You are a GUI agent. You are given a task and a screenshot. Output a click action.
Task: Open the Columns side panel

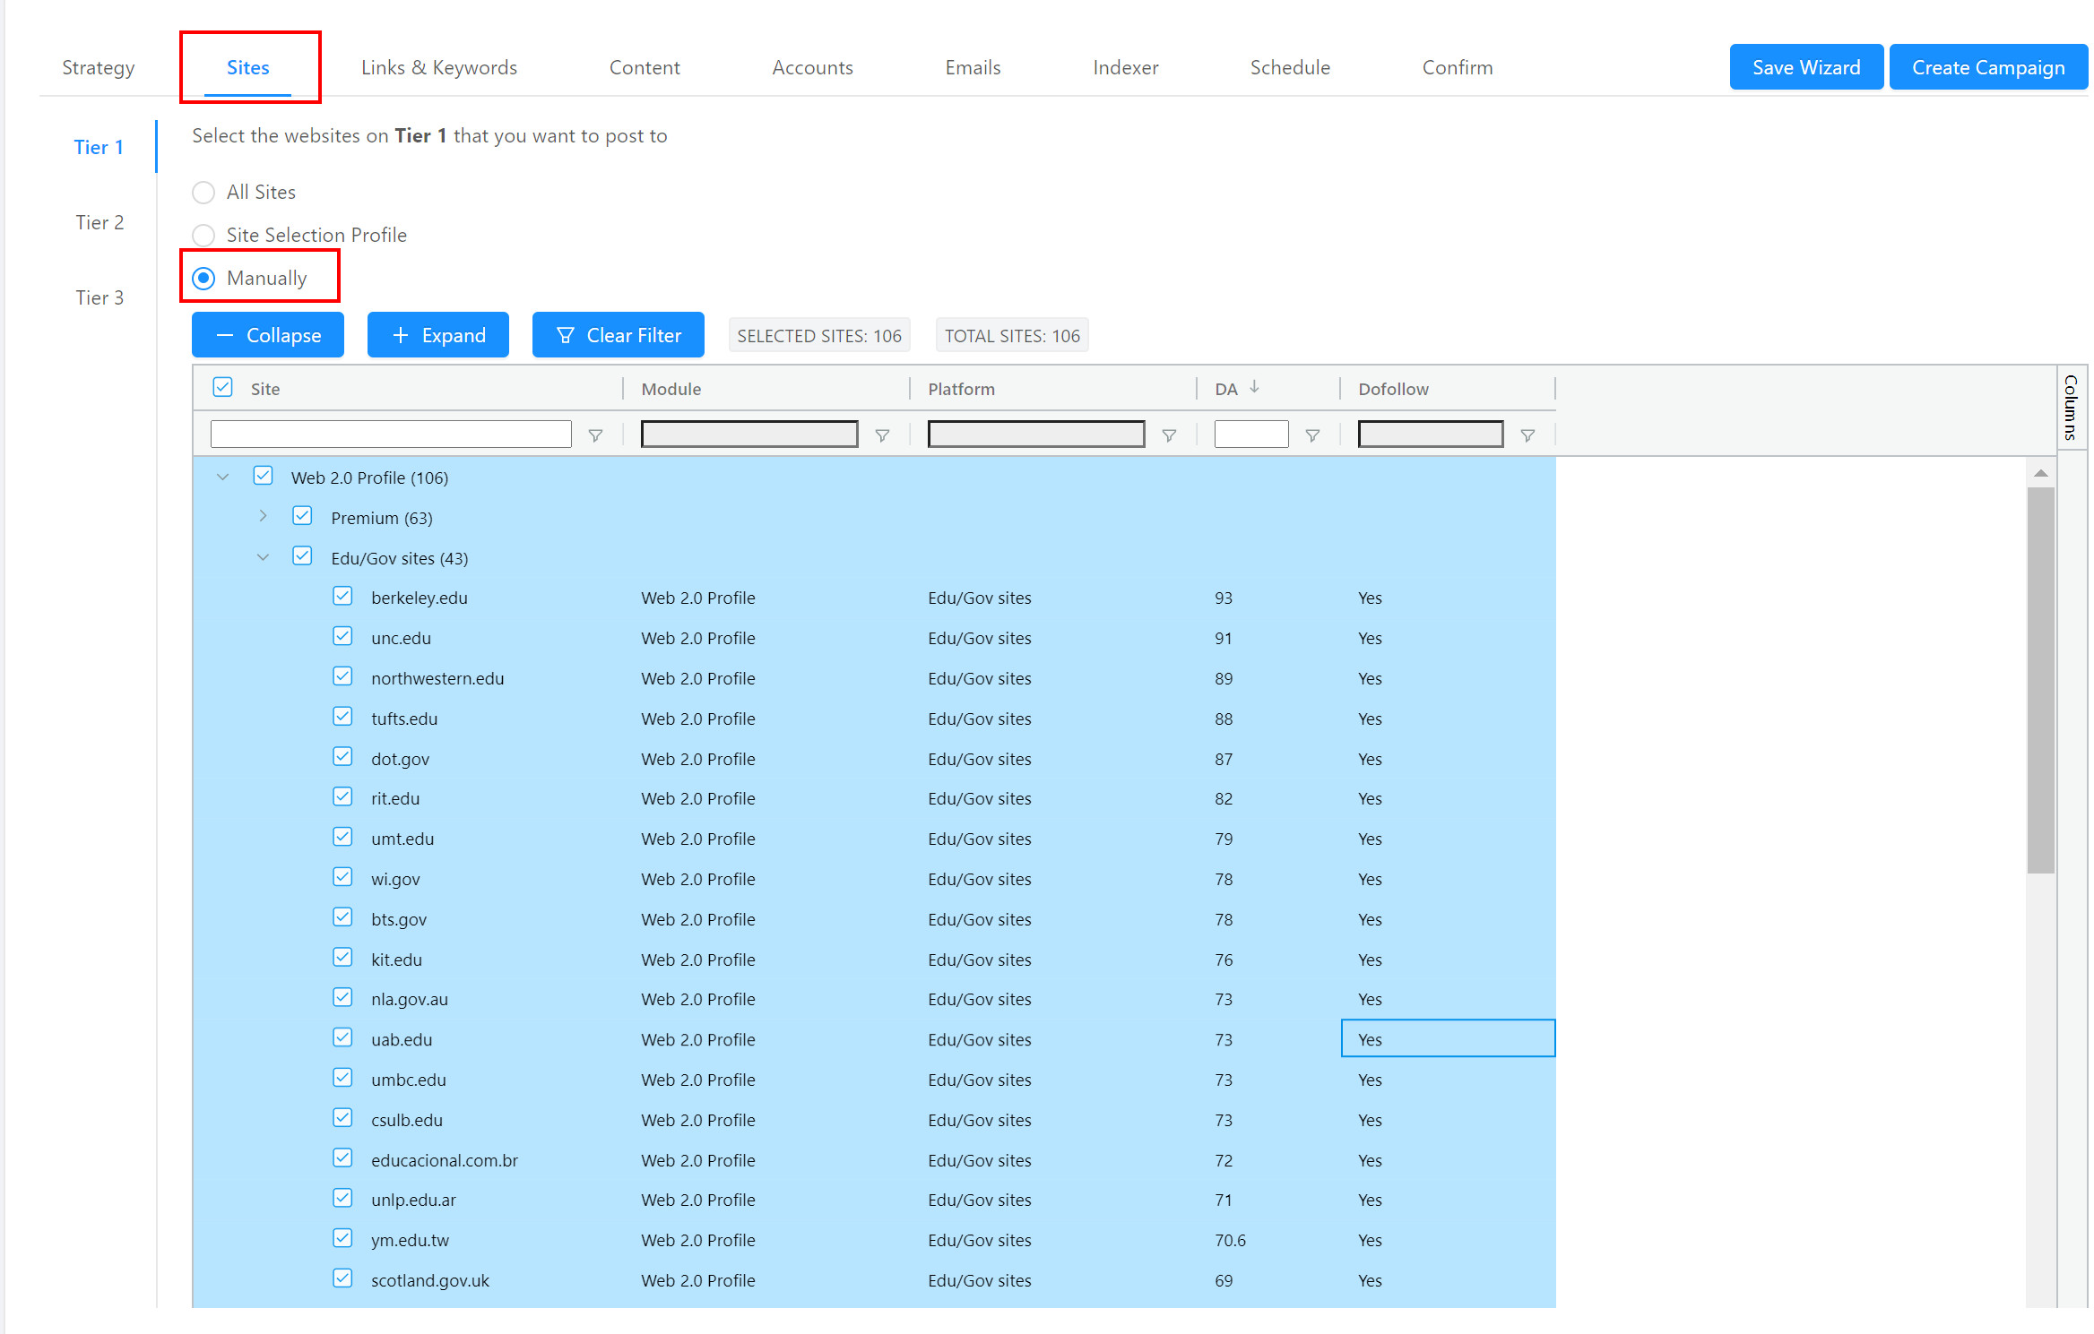tap(2069, 409)
